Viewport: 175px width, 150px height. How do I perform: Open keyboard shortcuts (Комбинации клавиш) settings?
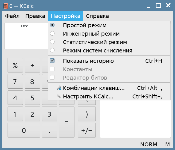[x=94, y=88]
